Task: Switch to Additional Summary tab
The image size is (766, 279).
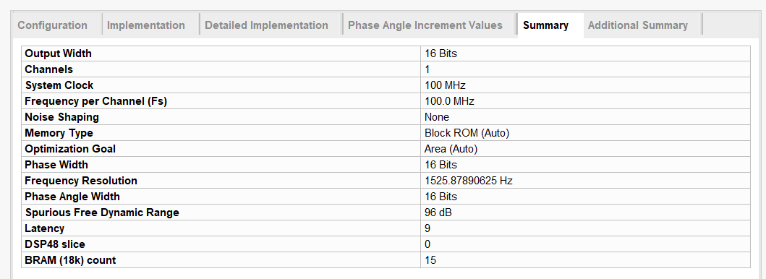Action: coord(638,25)
